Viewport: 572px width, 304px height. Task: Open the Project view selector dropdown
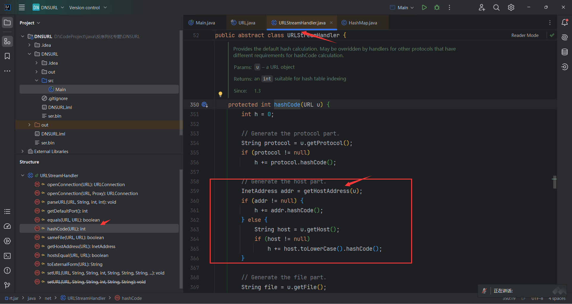[x=29, y=23]
